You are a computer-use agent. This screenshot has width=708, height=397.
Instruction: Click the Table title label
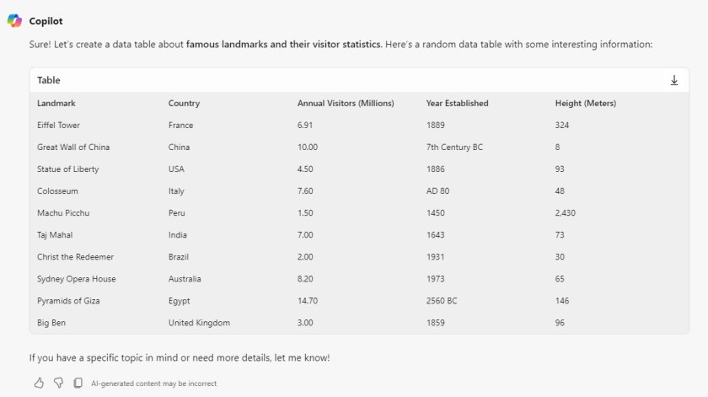pyautogui.click(x=49, y=80)
